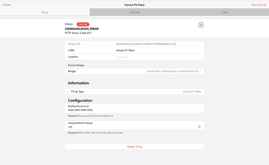Click the COMMUNICATION_ERROR status text
Image resolution: width=269 pixels, height=165 pixels.
coord(81,29)
